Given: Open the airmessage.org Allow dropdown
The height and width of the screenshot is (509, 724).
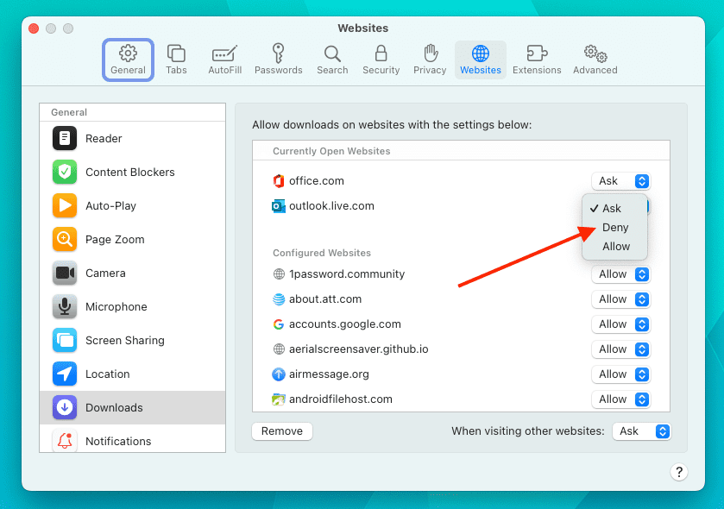Looking at the screenshot, I should (x=620, y=374).
